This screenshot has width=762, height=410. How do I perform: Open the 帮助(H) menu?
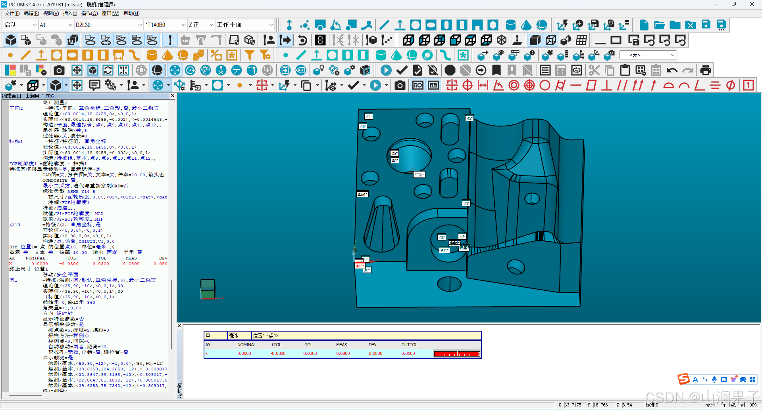(131, 13)
